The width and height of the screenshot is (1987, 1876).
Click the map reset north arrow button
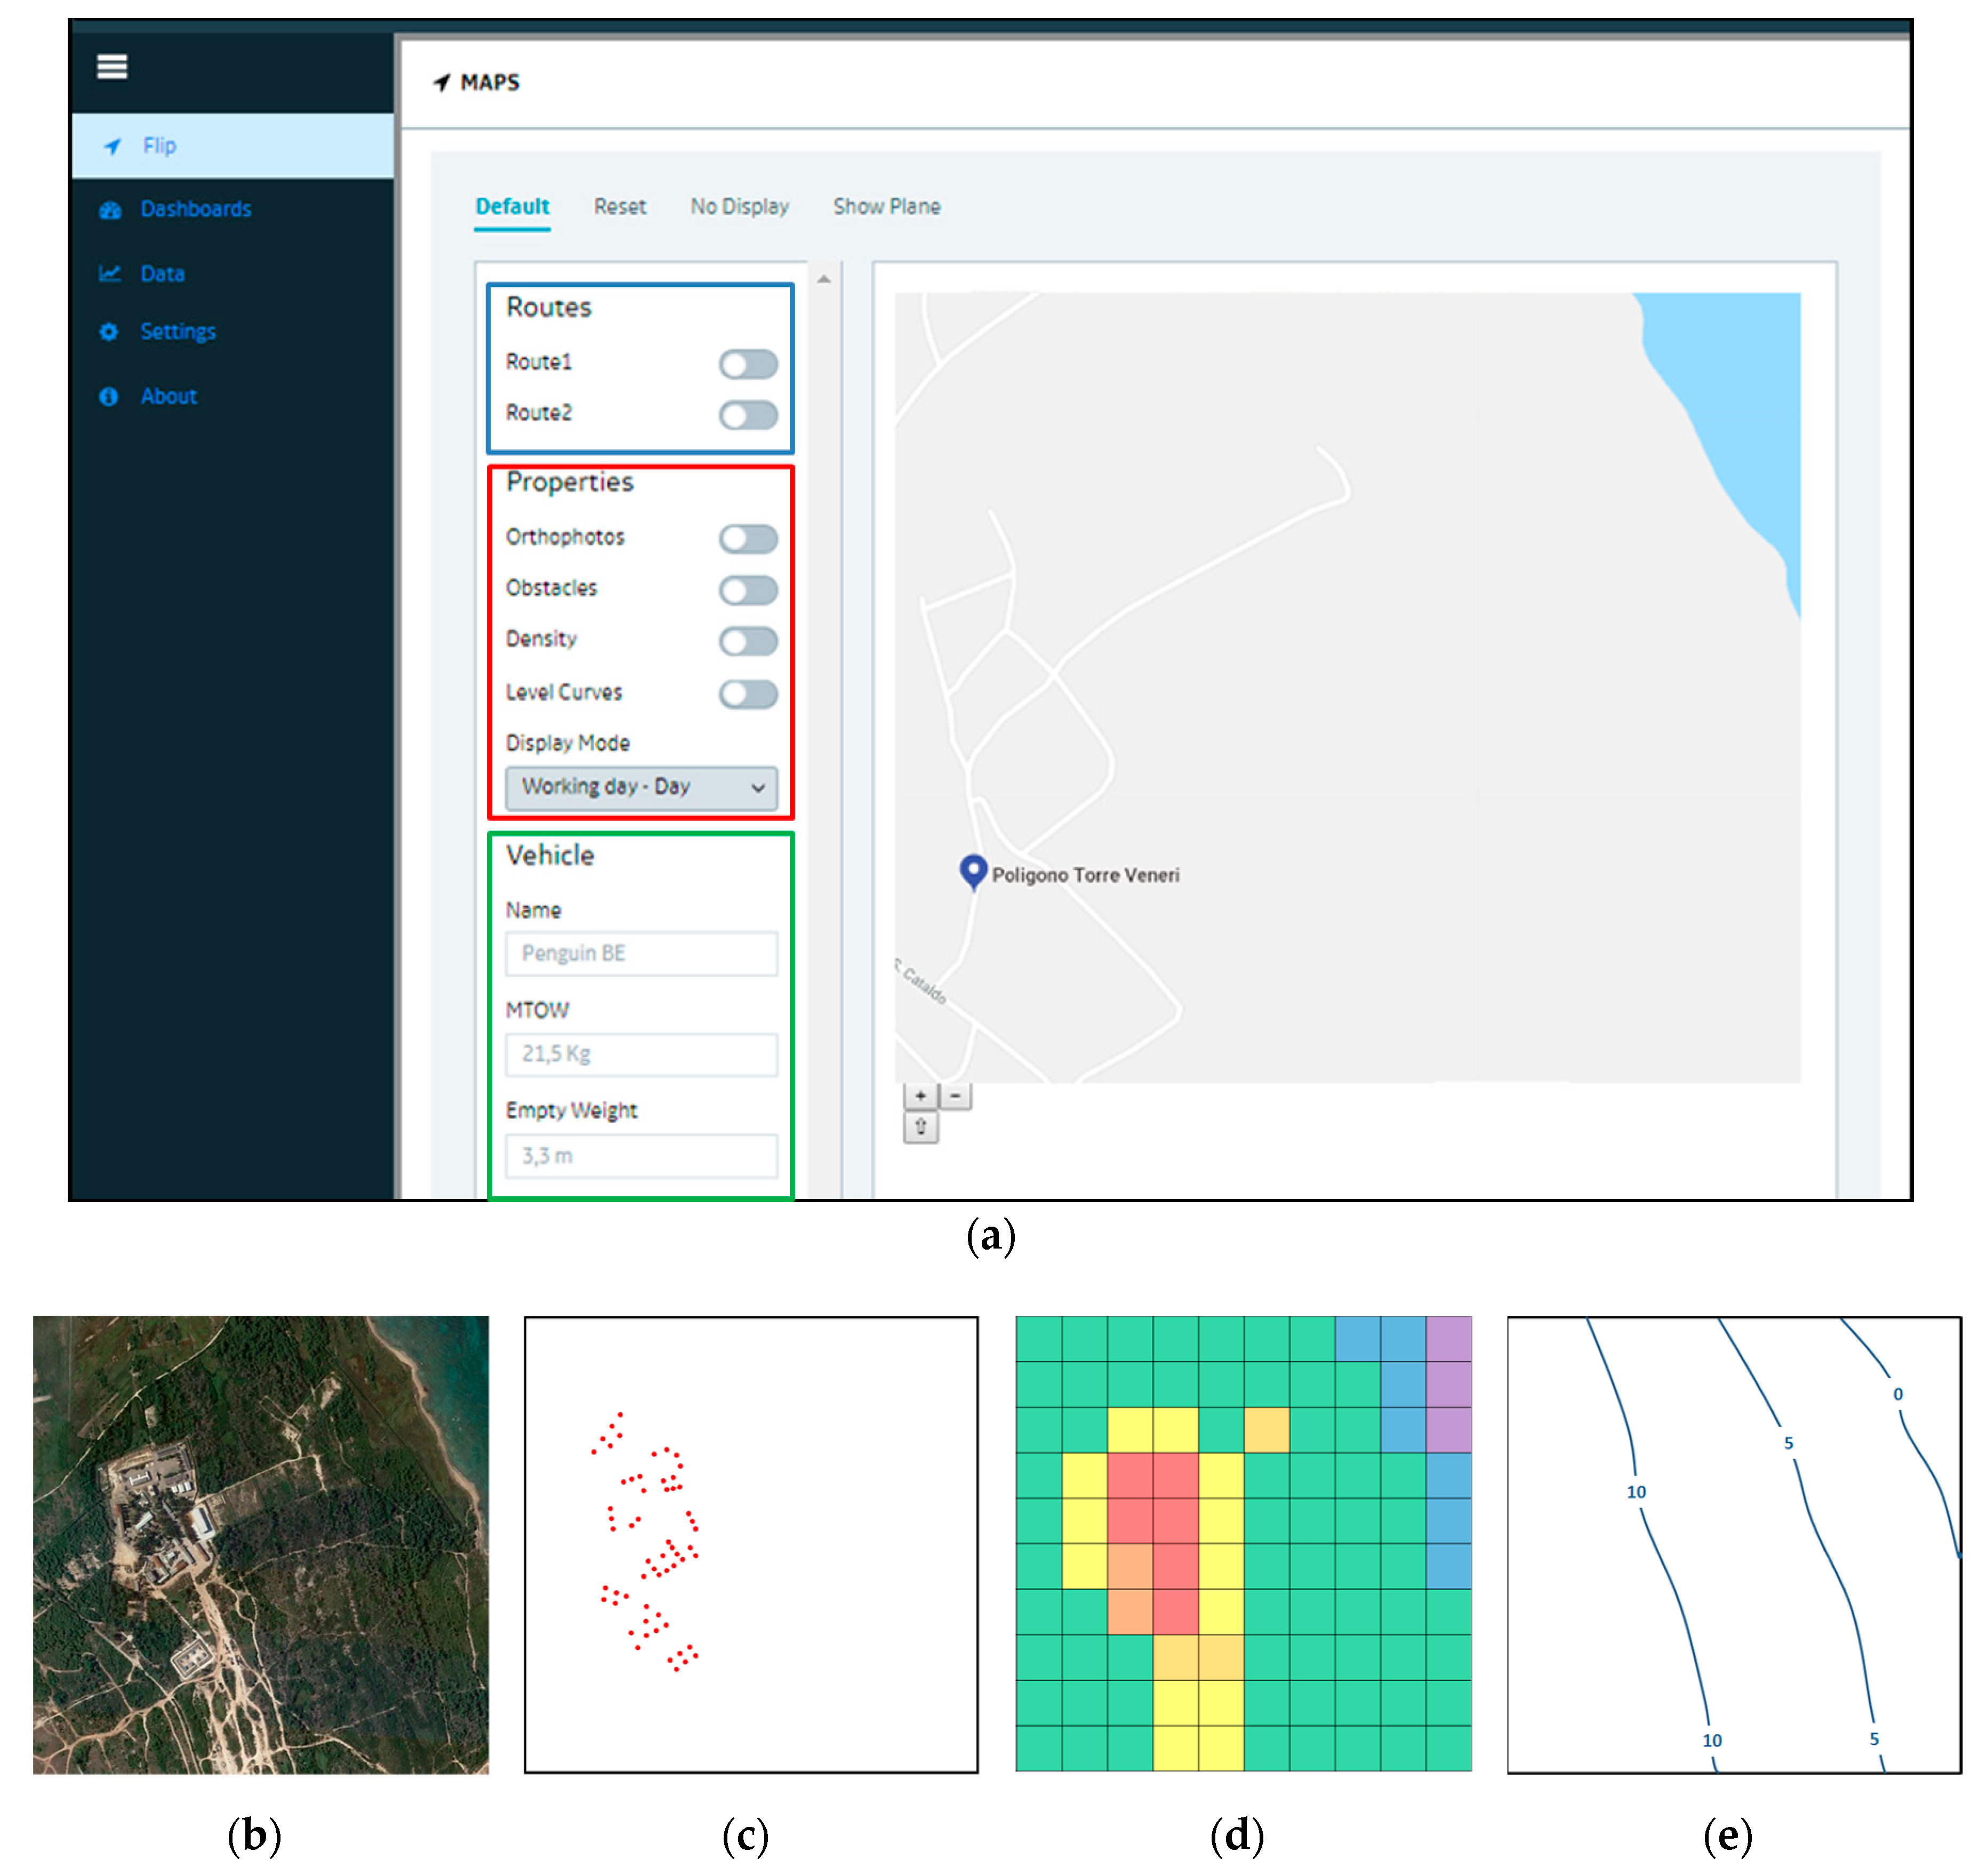point(920,1128)
